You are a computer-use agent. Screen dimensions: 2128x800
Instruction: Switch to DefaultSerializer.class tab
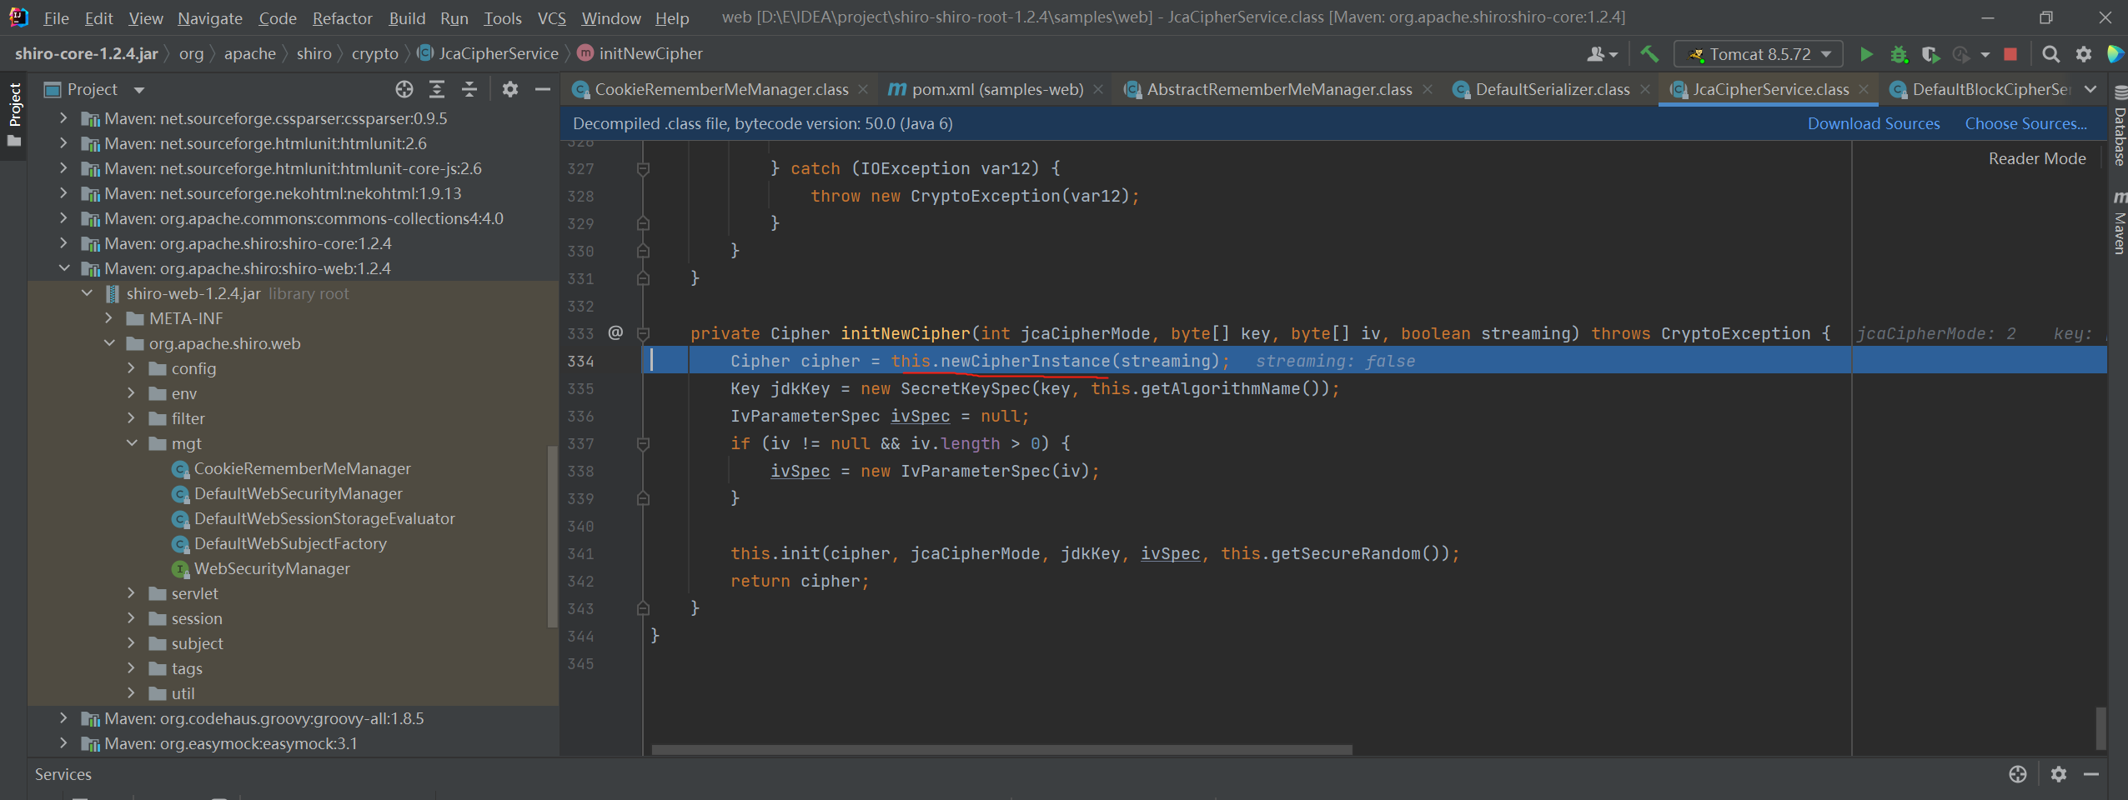pyautogui.click(x=1552, y=89)
